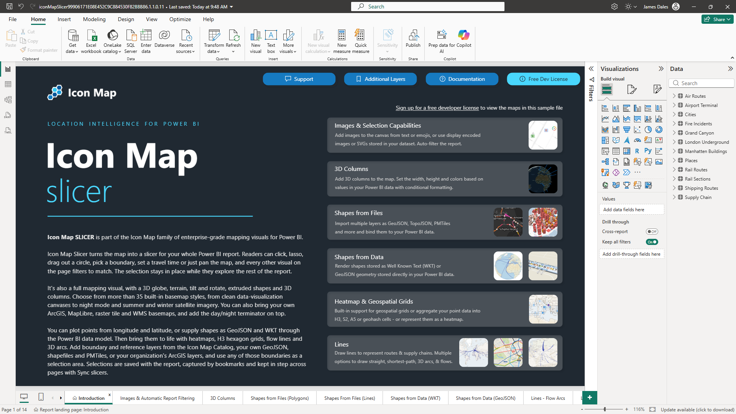Switch to mobile layout view

pos(41,397)
